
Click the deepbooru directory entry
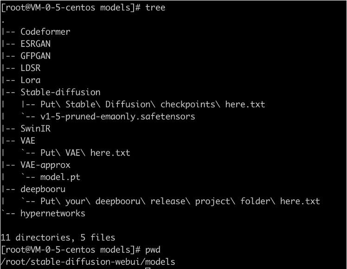[x=43, y=189]
